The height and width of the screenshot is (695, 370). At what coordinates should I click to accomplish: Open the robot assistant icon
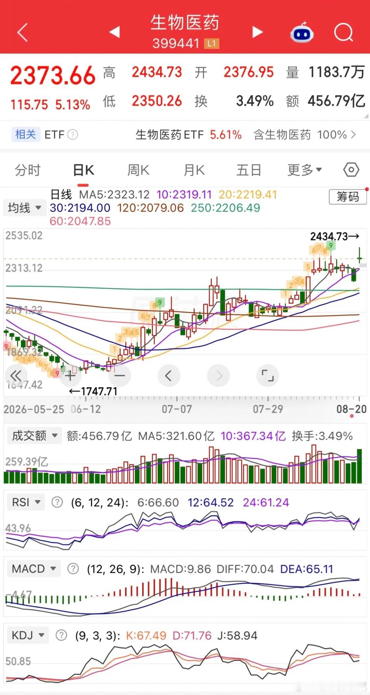click(x=302, y=33)
